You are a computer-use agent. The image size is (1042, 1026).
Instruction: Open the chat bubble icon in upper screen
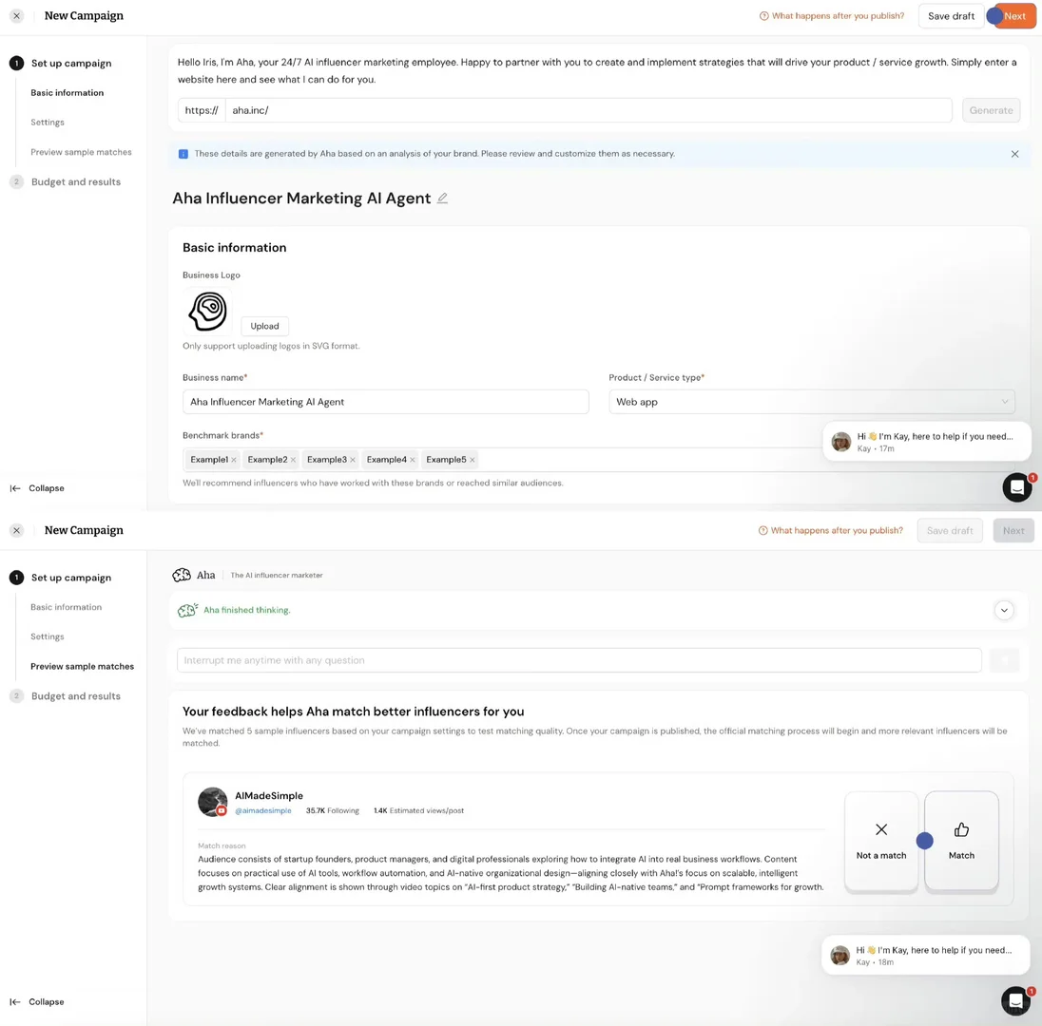click(1016, 487)
